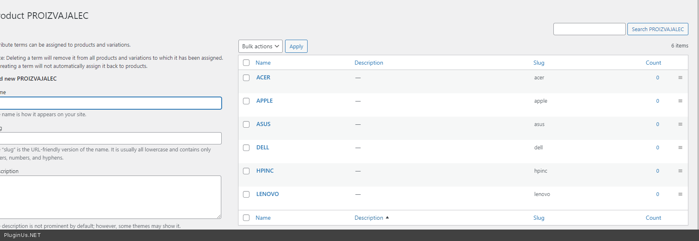This screenshot has width=699, height=241.
Task: Click the reorder handle icon for LENOVO row
Action: point(680,194)
